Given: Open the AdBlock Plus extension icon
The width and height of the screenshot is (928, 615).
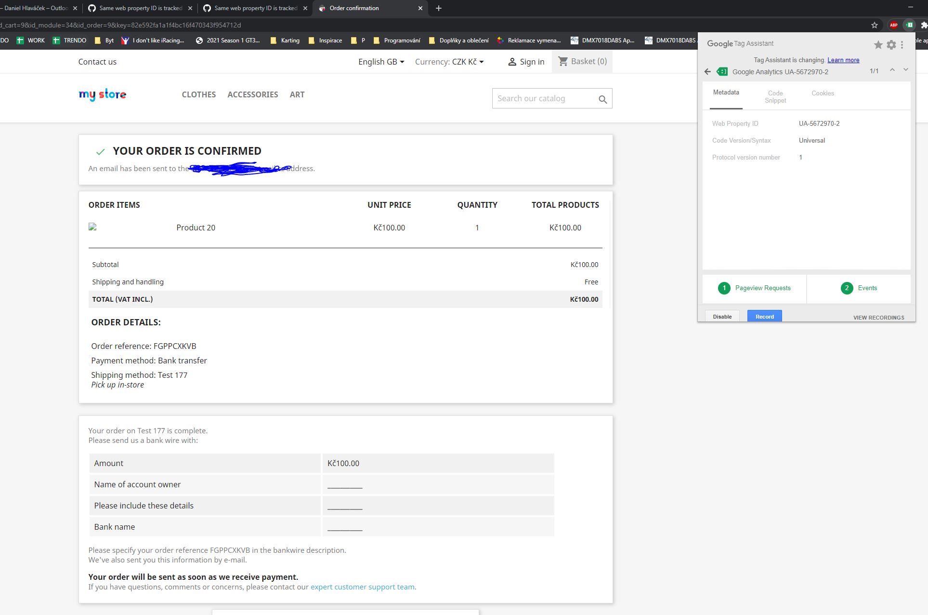Looking at the screenshot, I should [894, 25].
